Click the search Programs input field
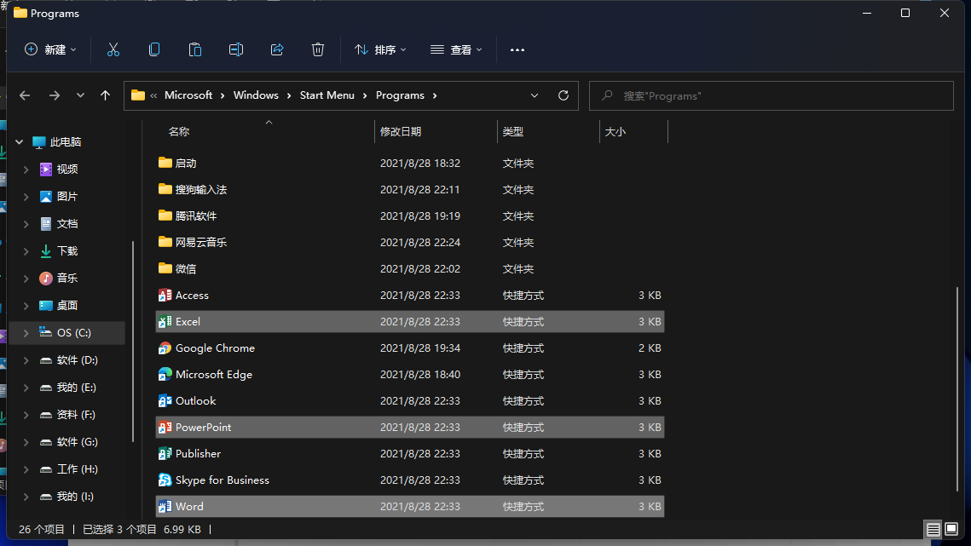Screen dimensions: 971x546 pos(771,96)
